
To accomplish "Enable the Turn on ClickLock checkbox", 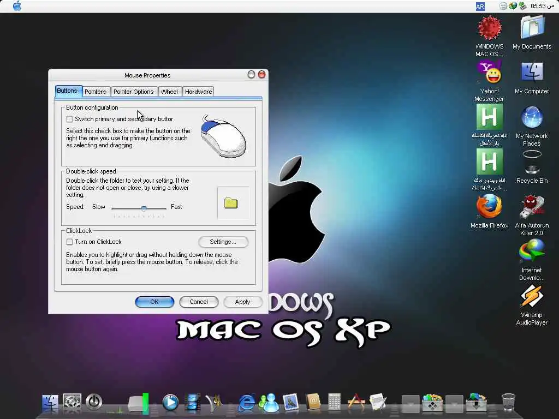I will tap(70, 242).
